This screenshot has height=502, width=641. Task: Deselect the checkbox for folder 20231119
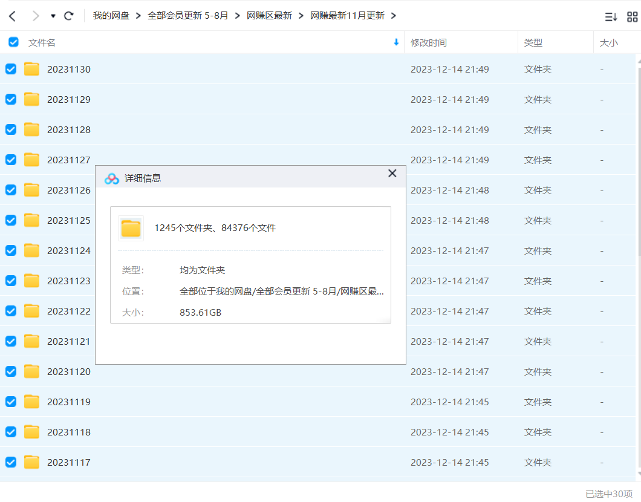tap(11, 402)
